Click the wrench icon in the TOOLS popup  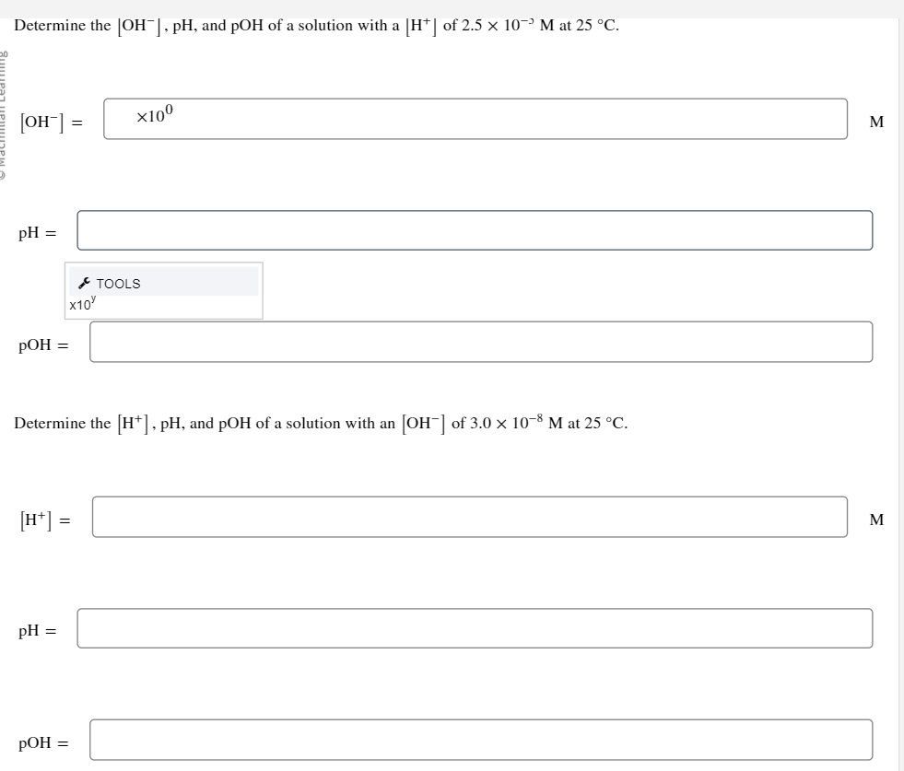[x=83, y=282]
